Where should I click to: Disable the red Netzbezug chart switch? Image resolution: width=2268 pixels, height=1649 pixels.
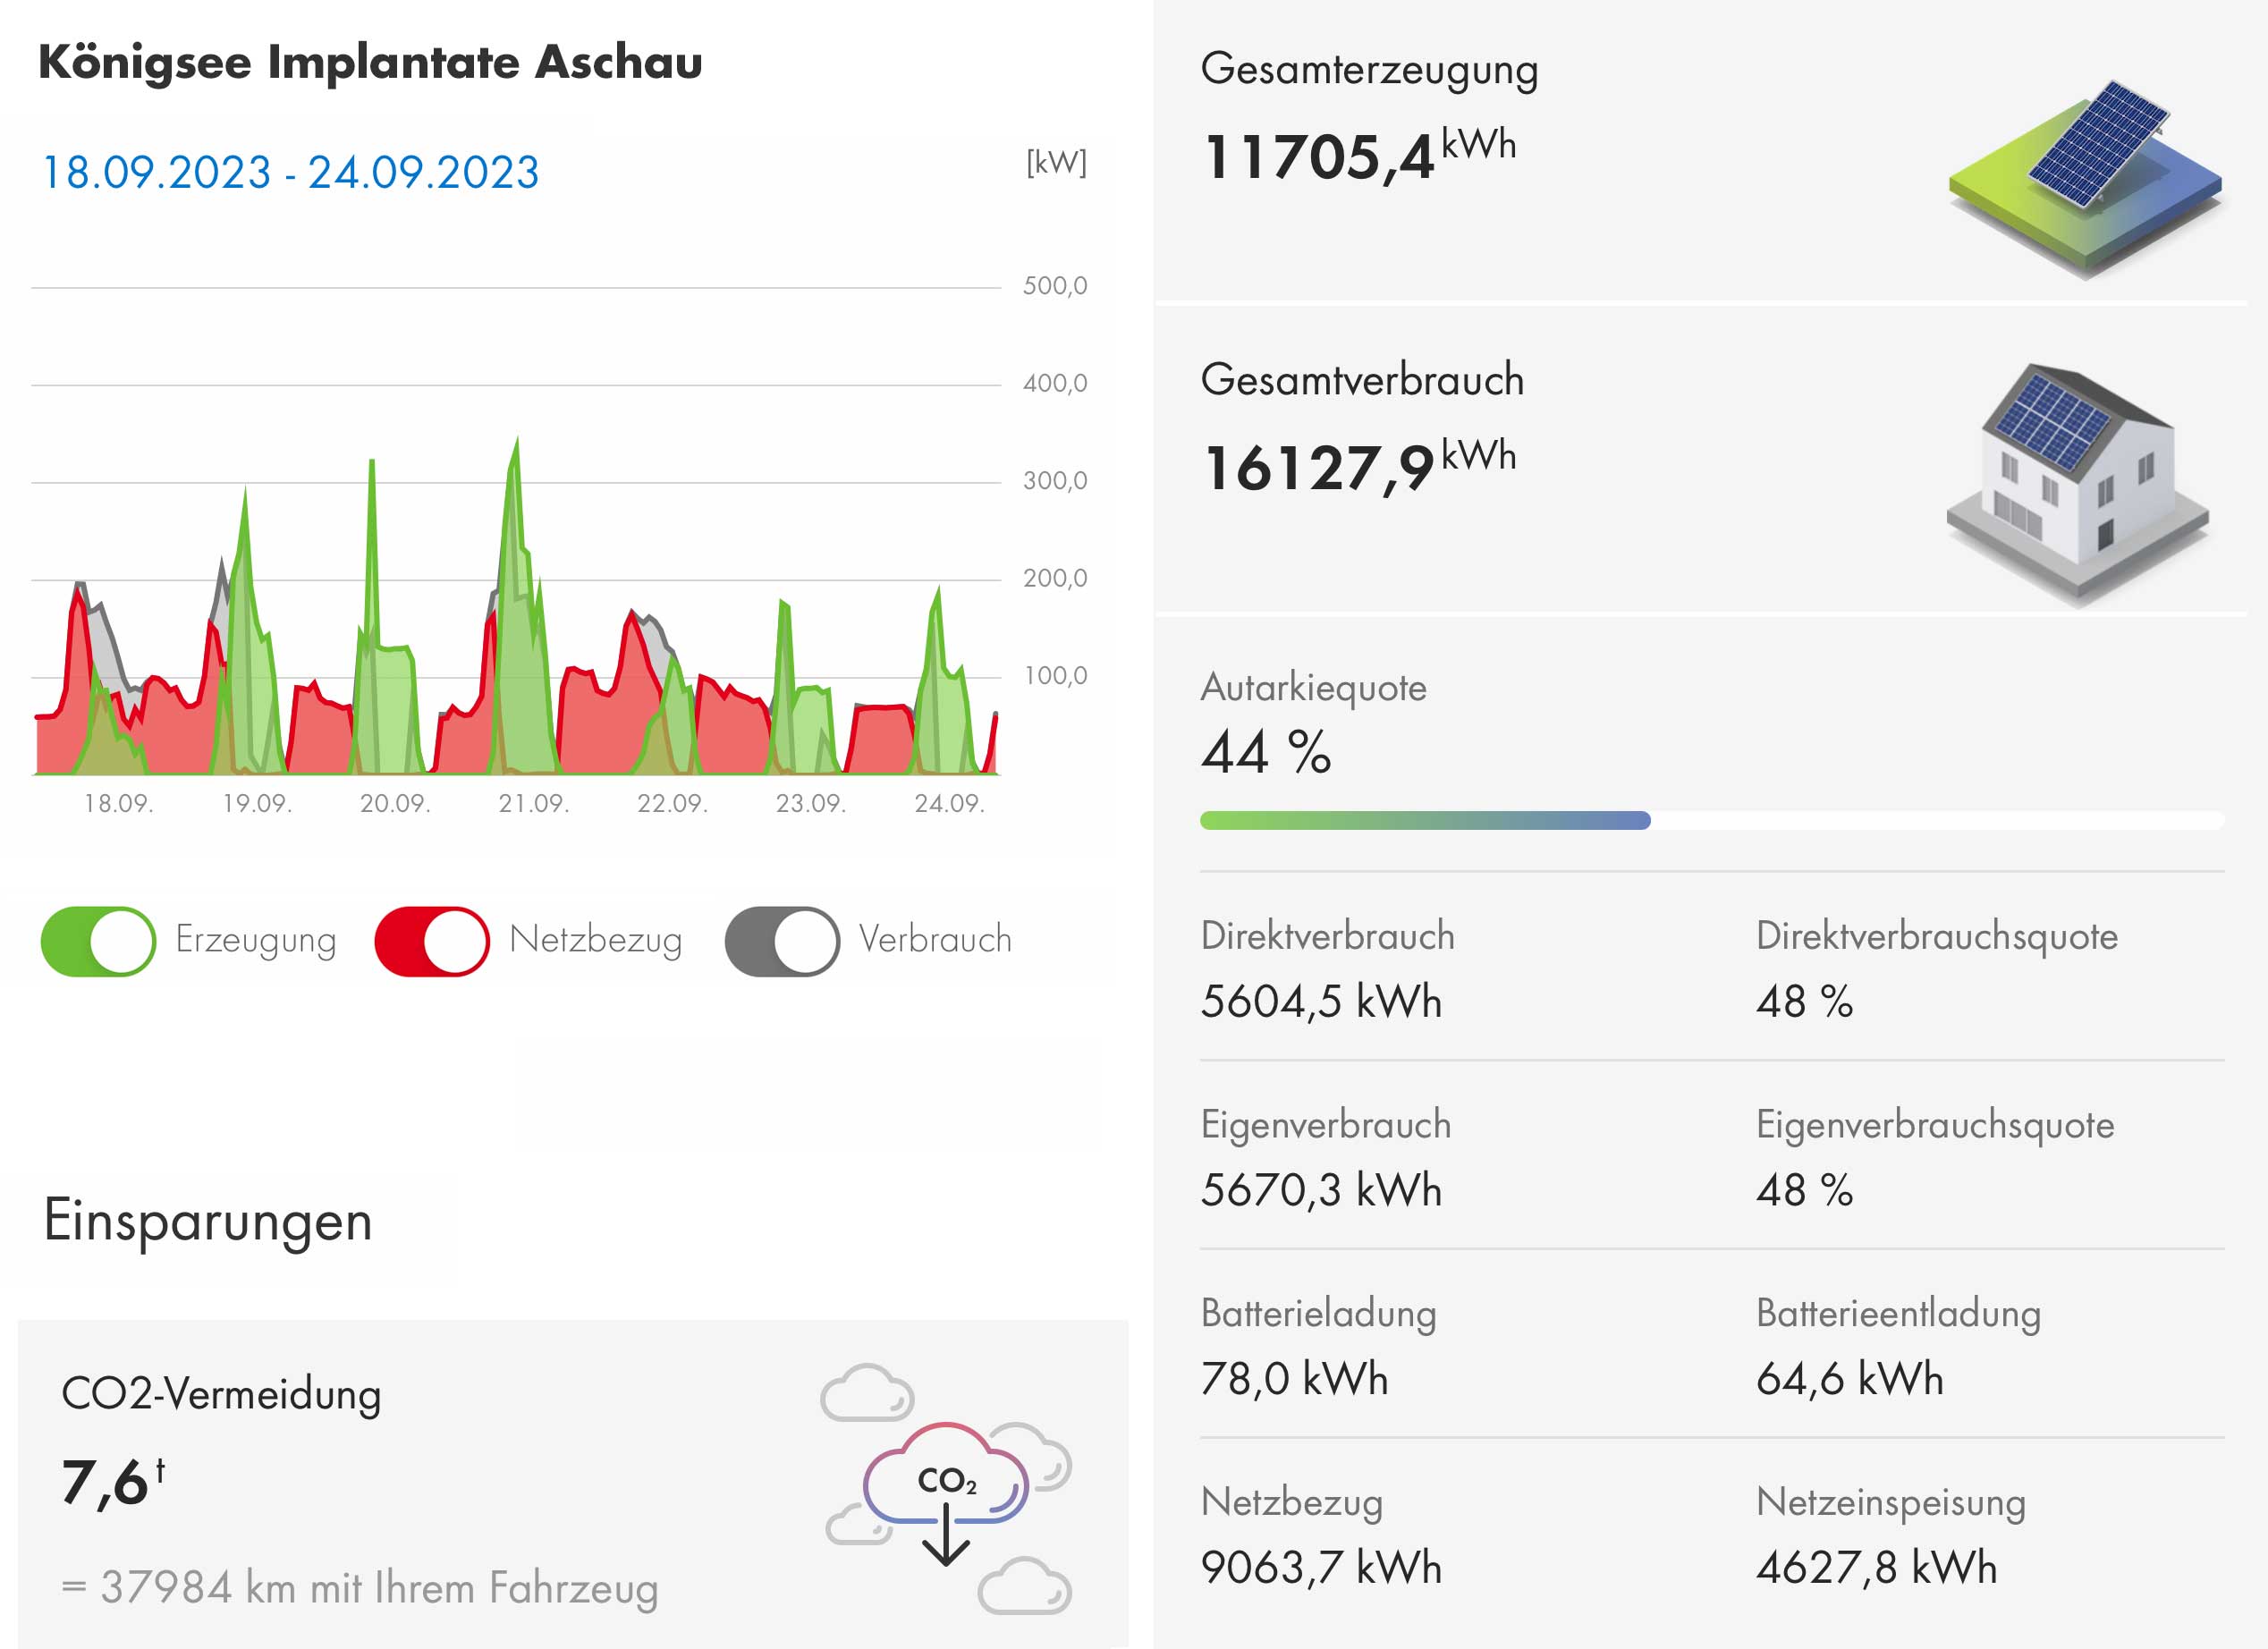click(432, 941)
